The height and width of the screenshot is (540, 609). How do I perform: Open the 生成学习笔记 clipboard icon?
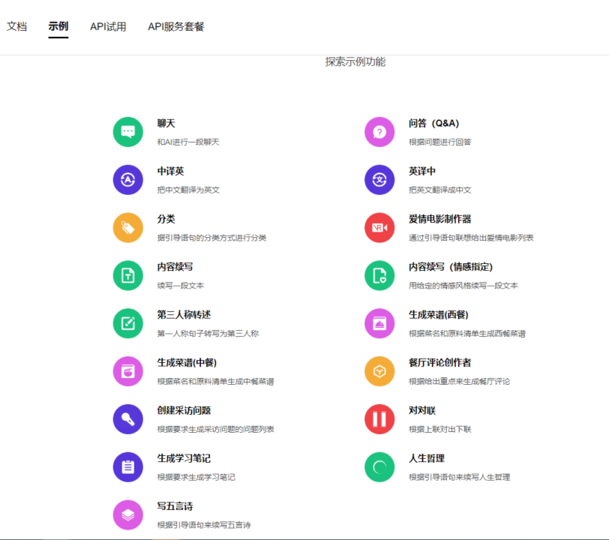128,467
